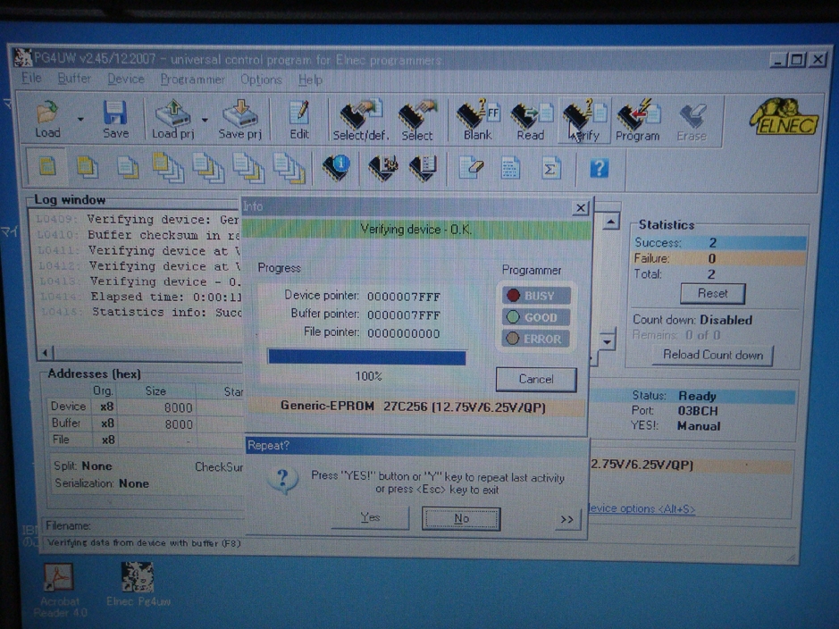Screen dimensions: 839x629
Task: Click the Save prj toolbar icon
Action: pos(239,120)
